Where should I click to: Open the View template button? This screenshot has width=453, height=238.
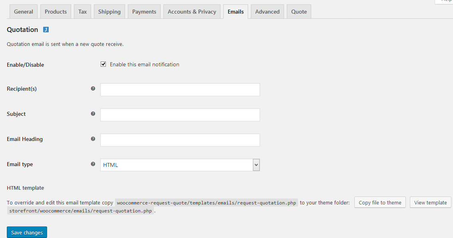coord(430,202)
